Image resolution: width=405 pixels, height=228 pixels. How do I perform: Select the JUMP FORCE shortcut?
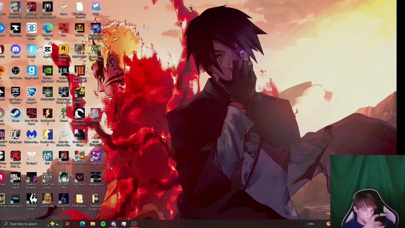coord(79,51)
